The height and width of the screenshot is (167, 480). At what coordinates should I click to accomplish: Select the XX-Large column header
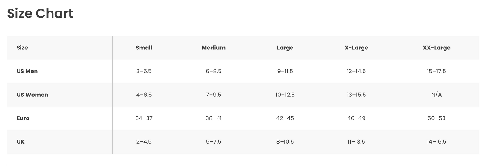[x=436, y=48]
